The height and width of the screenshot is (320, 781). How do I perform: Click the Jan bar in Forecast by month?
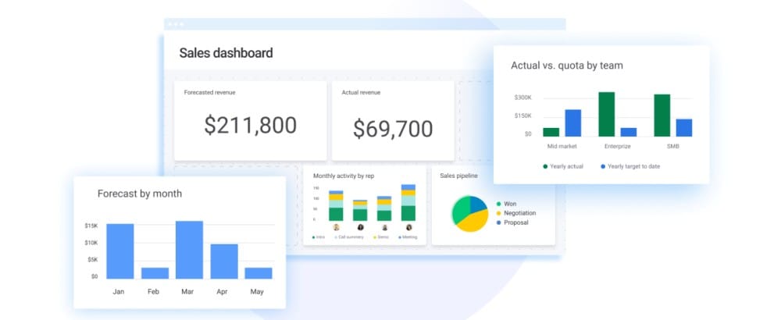pos(120,251)
